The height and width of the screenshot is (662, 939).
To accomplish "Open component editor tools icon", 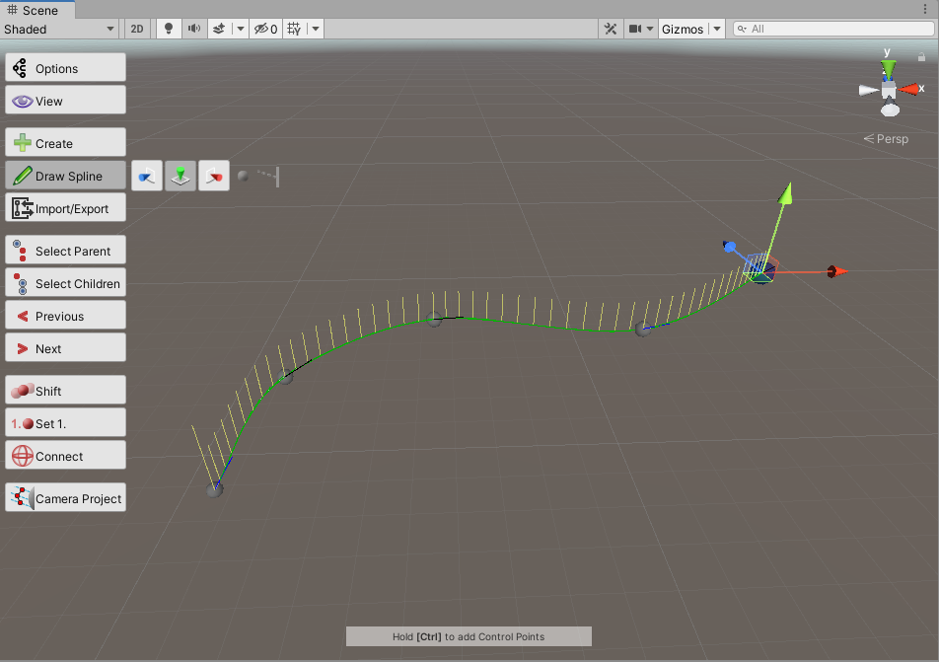I will pyautogui.click(x=611, y=29).
